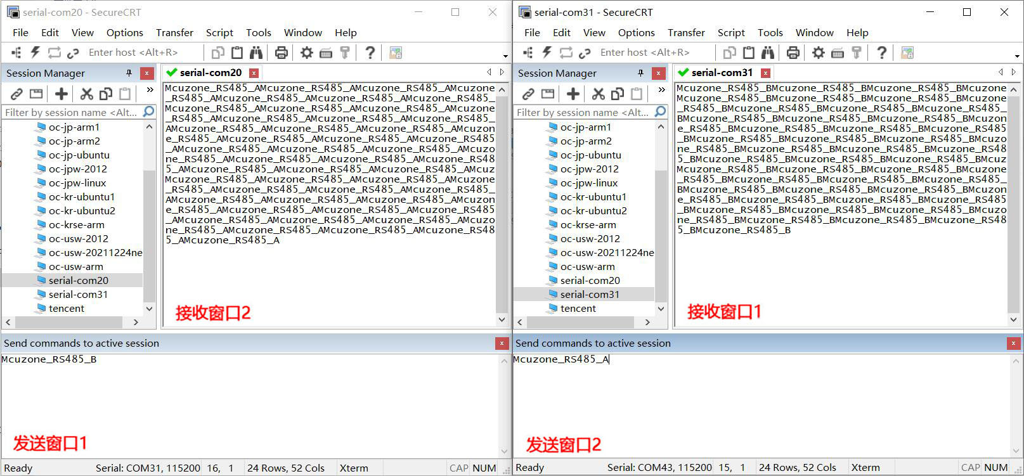Click the next-tab arrow in serial-com20 window

(502, 72)
